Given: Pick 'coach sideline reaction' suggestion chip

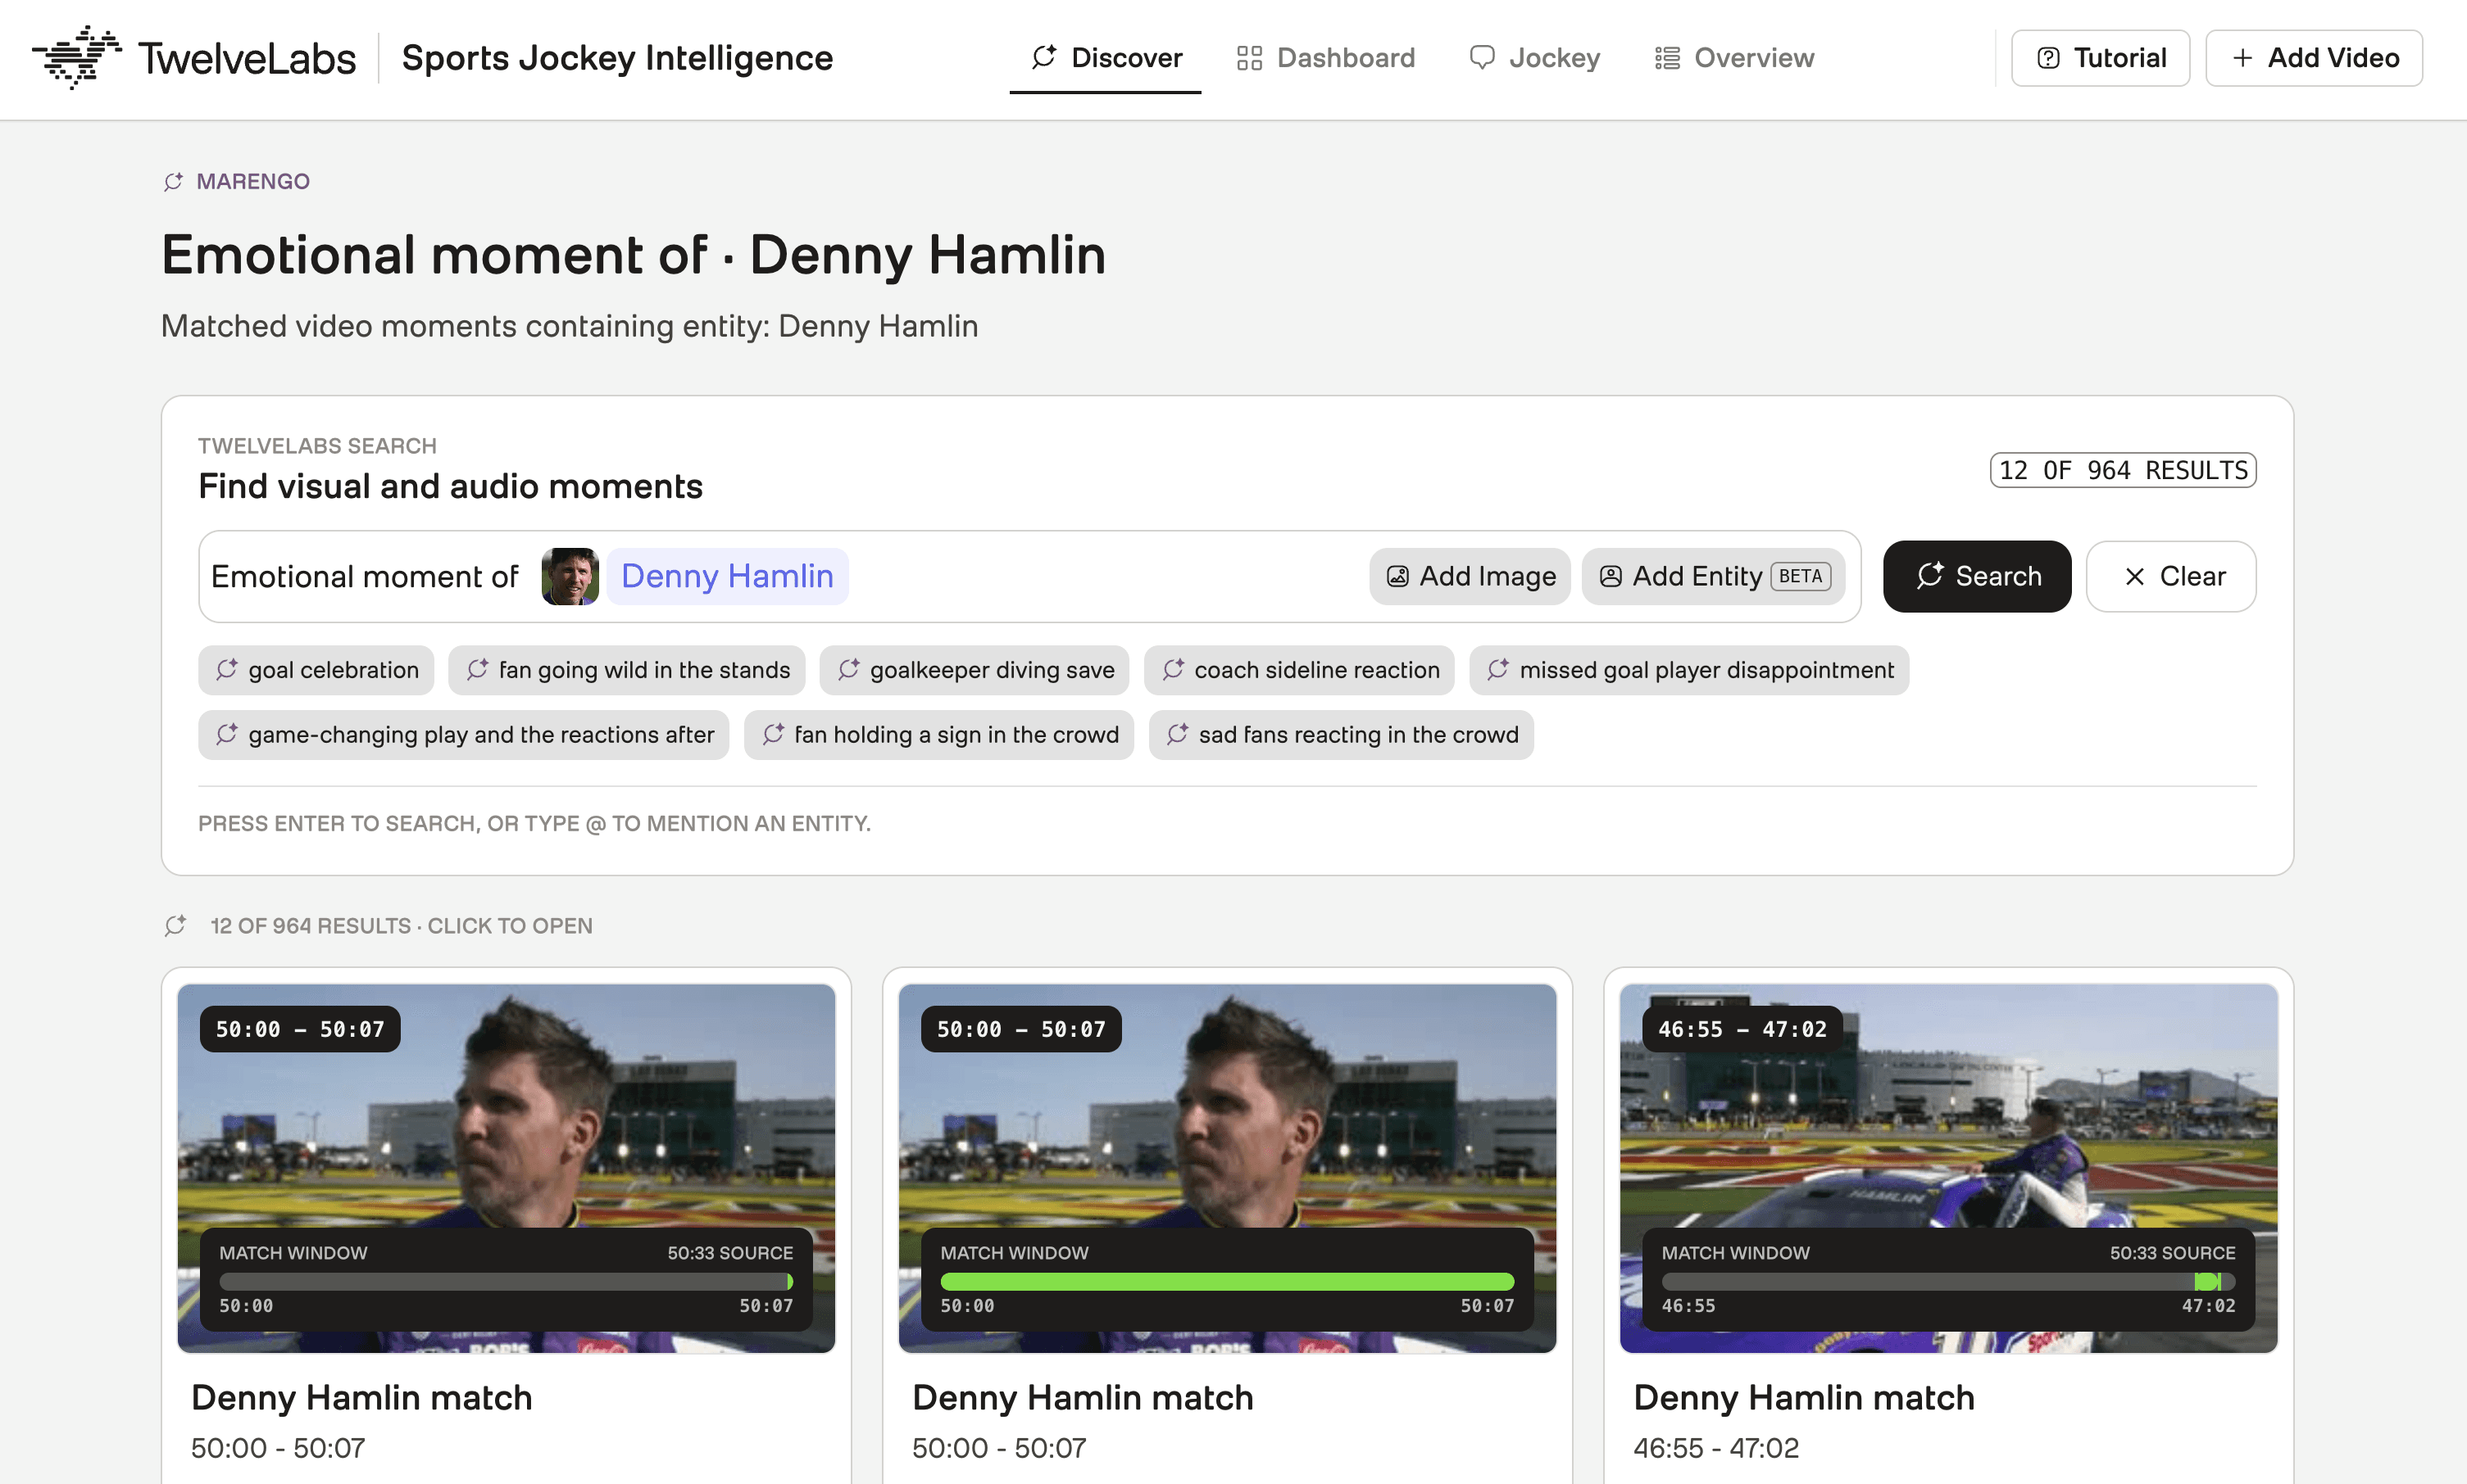Looking at the screenshot, I should (1300, 670).
